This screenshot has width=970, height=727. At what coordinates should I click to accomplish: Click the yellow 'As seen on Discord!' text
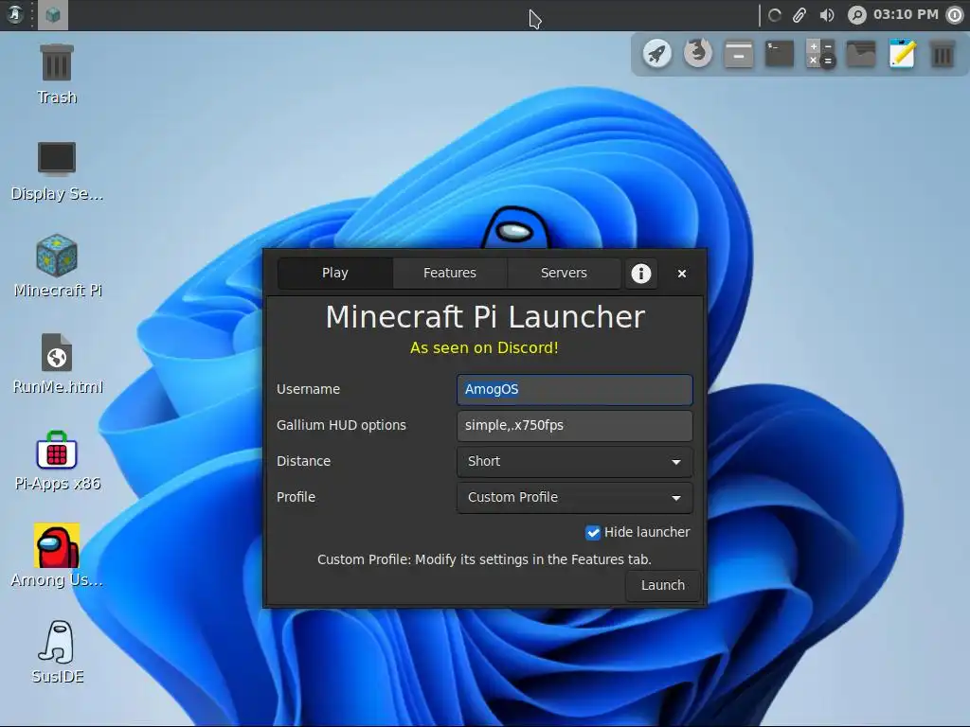(x=484, y=347)
